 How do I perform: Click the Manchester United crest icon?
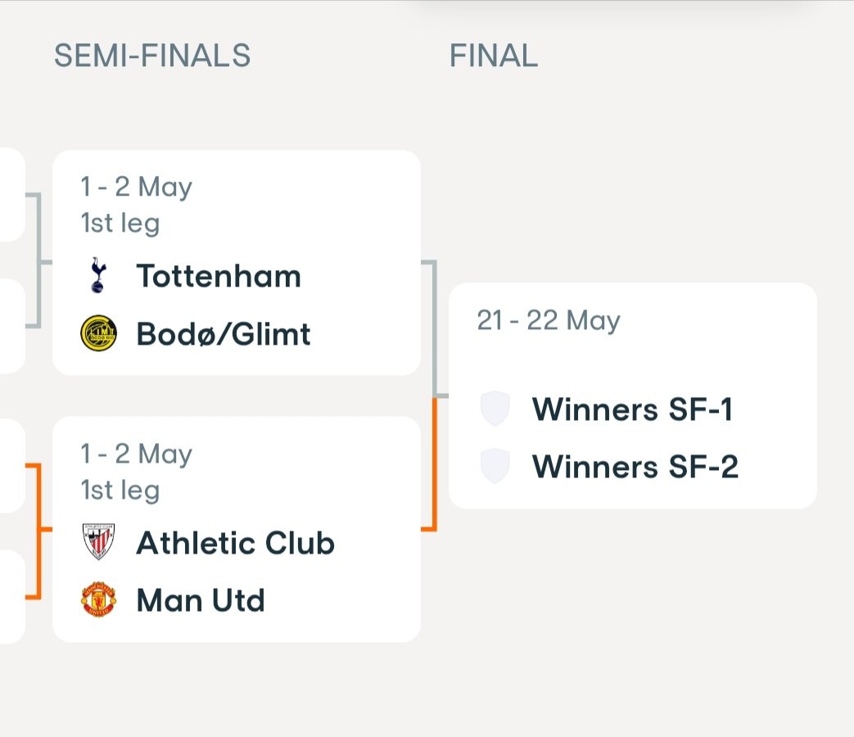pyautogui.click(x=98, y=599)
